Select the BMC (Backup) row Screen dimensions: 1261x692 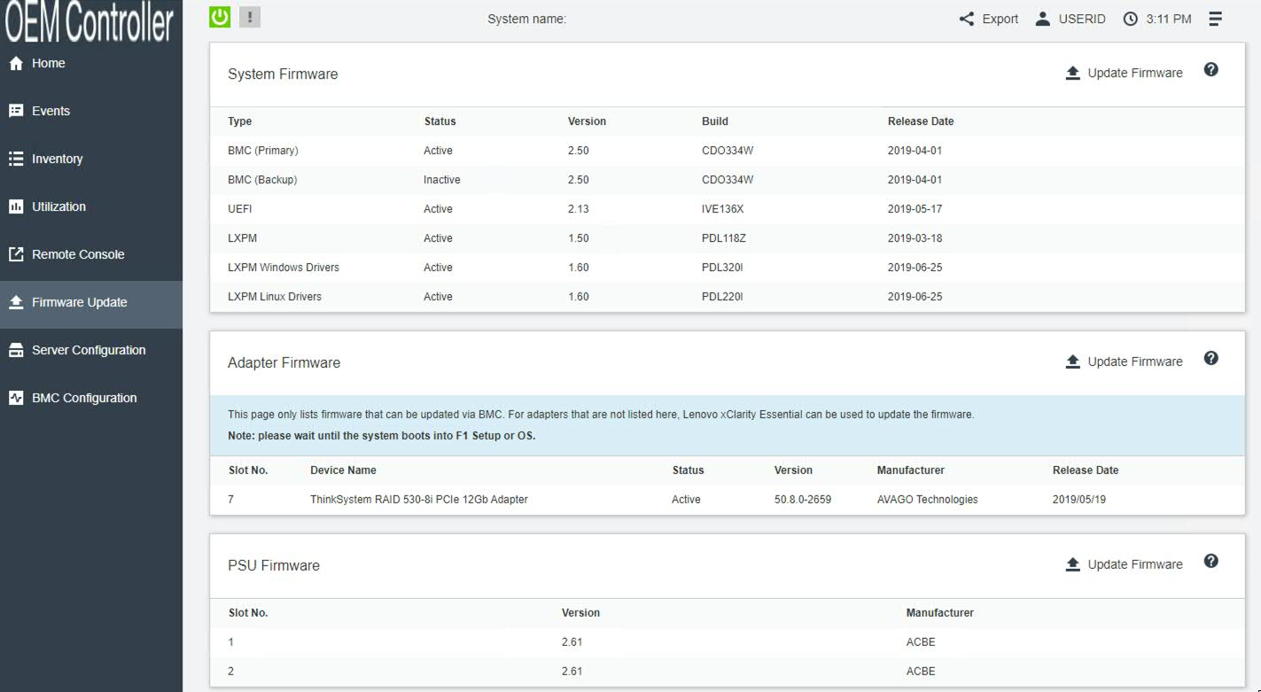[727, 180]
